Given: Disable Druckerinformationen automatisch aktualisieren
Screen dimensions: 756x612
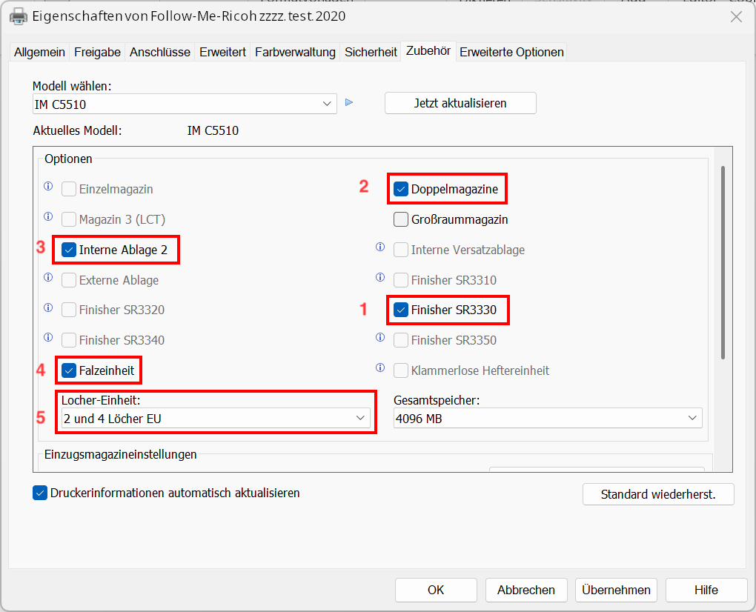Looking at the screenshot, I should [x=40, y=493].
